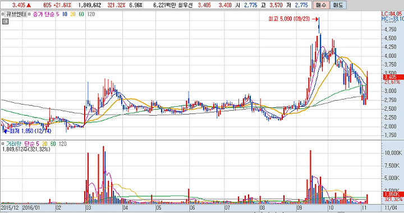
Task: Click the 1,849,612주(321.32%) volume readout
Action: [26, 149]
